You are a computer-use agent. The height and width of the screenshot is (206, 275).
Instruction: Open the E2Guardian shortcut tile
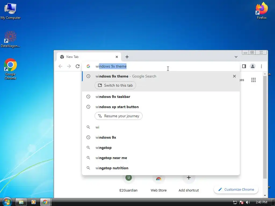[129, 183]
